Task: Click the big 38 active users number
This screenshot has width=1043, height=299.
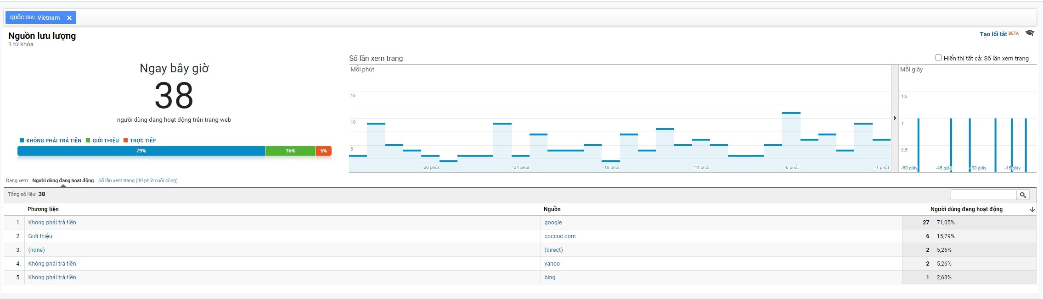Action: pyautogui.click(x=174, y=96)
